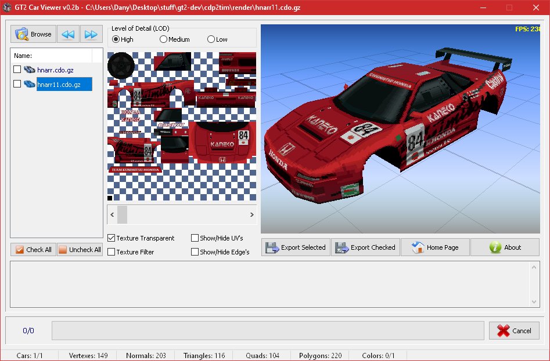Go to next car with right arrows
This screenshot has height=361, width=550.
coord(91,34)
